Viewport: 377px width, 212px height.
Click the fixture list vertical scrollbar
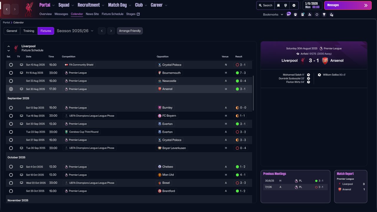[x=253, y=93]
